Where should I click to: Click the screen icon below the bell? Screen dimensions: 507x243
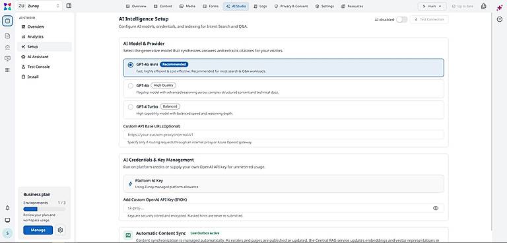pos(7,220)
